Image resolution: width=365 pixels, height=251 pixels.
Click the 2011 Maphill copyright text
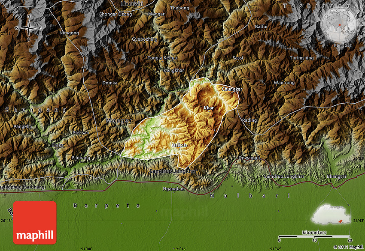(348, 247)
